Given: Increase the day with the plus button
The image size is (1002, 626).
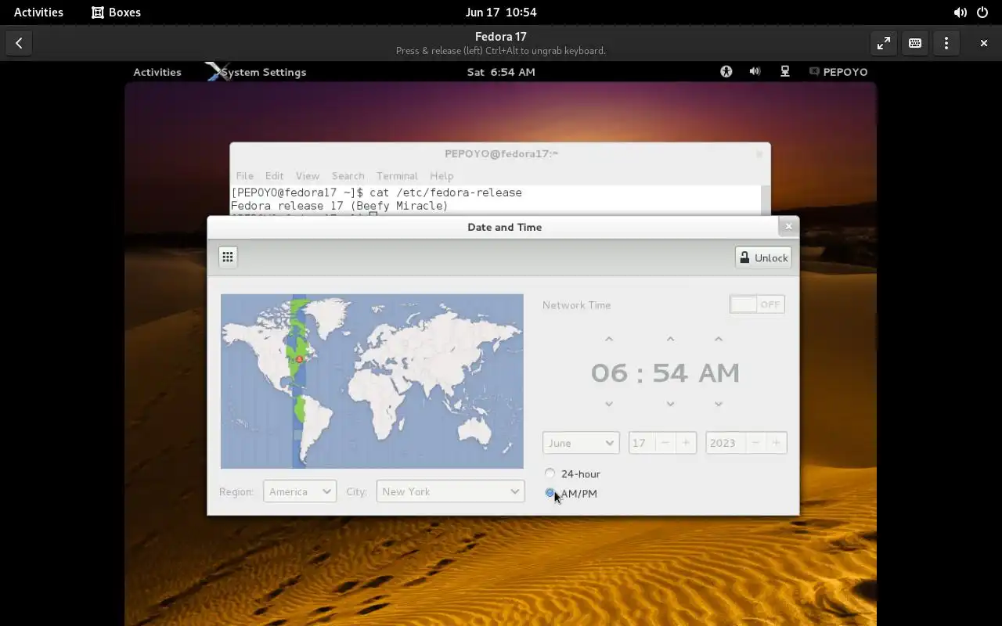Looking at the screenshot, I should pos(686,443).
